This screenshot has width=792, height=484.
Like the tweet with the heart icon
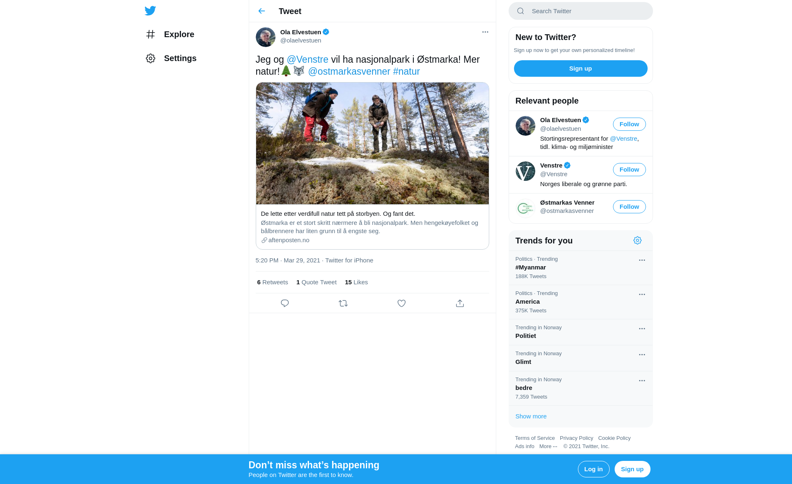401,303
